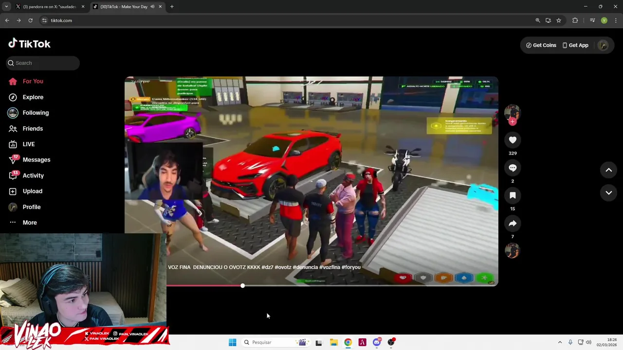Reload the tiktok.com page

point(30,20)
